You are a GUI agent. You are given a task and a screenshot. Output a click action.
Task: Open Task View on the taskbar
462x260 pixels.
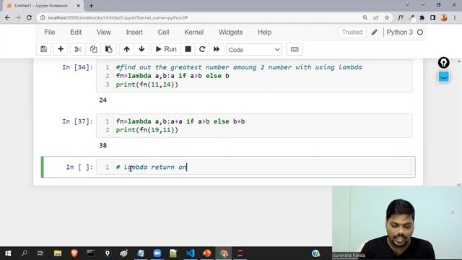pos(40,253)
